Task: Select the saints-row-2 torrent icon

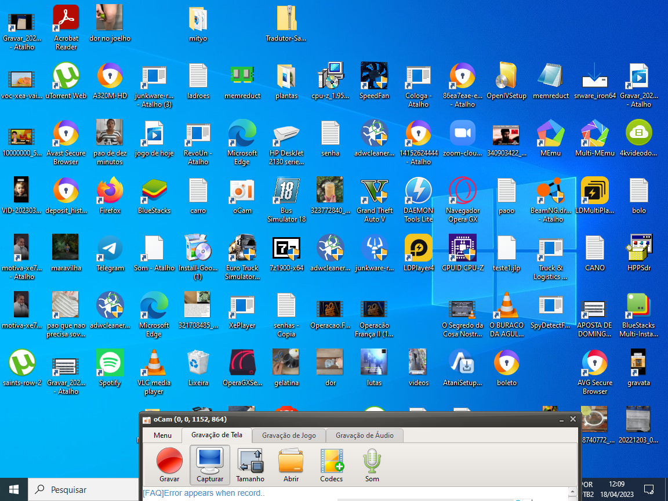Action: coord(22,368)
